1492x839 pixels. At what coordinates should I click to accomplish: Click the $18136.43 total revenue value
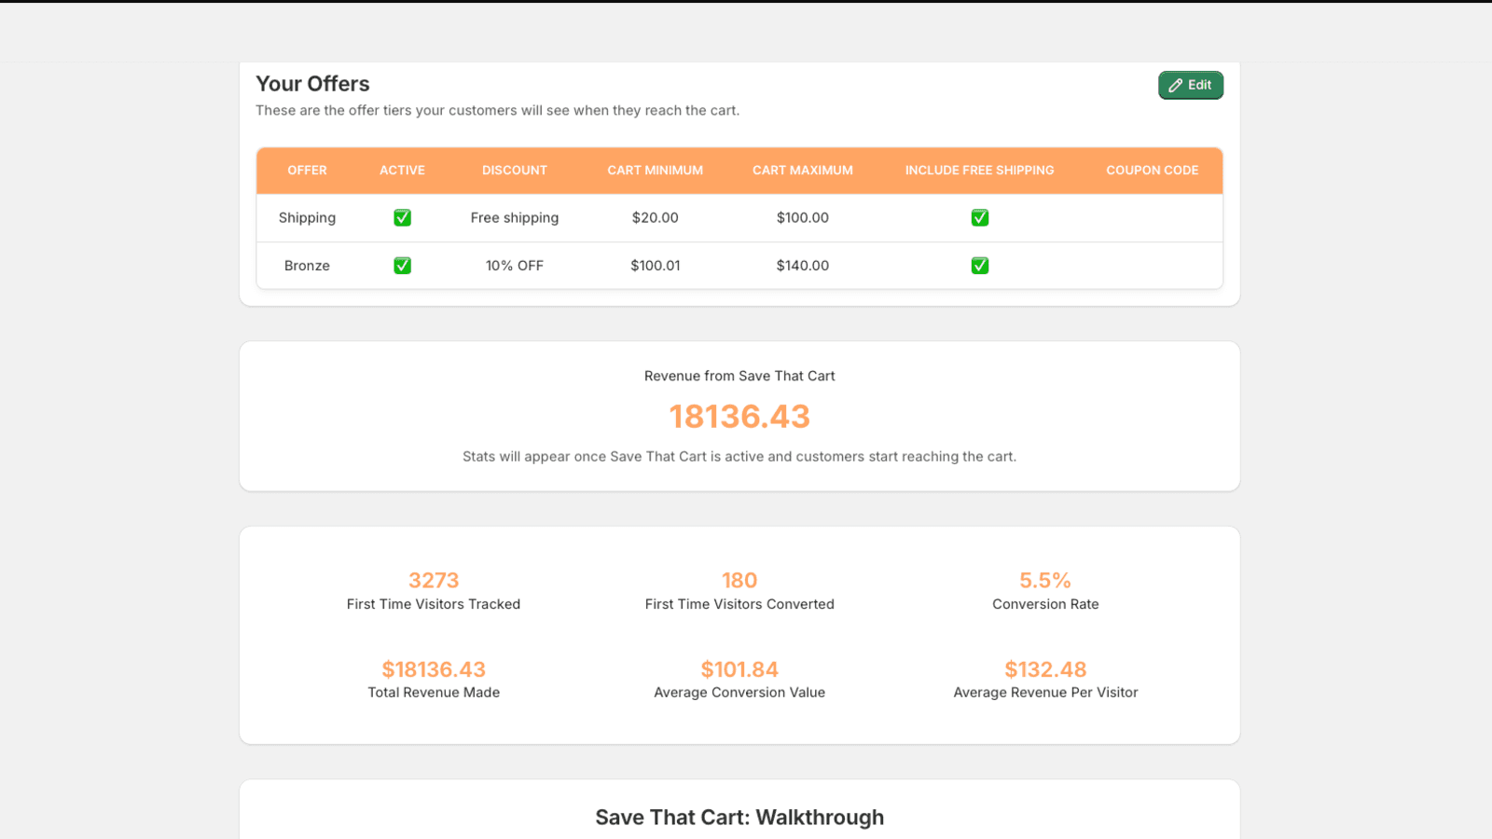[434, 669]
